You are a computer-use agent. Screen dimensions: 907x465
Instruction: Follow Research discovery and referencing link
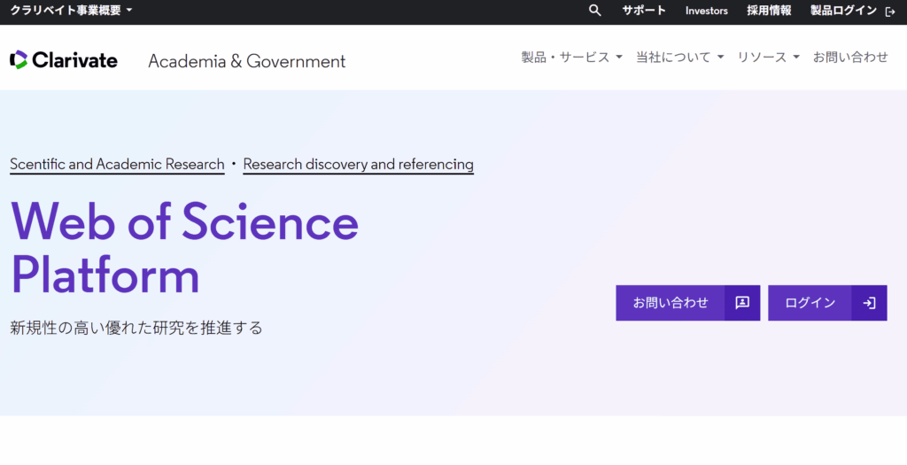(358, 164)
